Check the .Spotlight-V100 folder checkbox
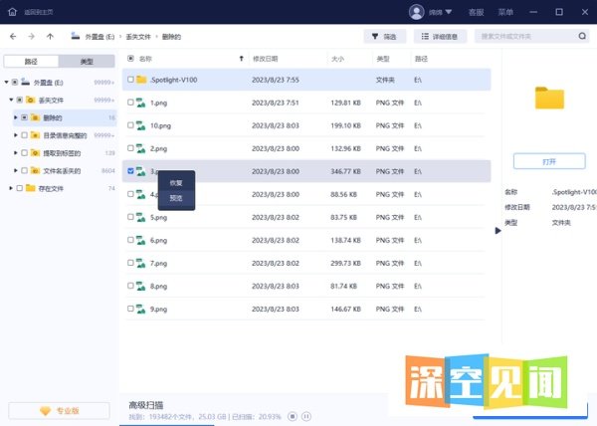This screenshot has height=426, width=597. pos(130,80)
